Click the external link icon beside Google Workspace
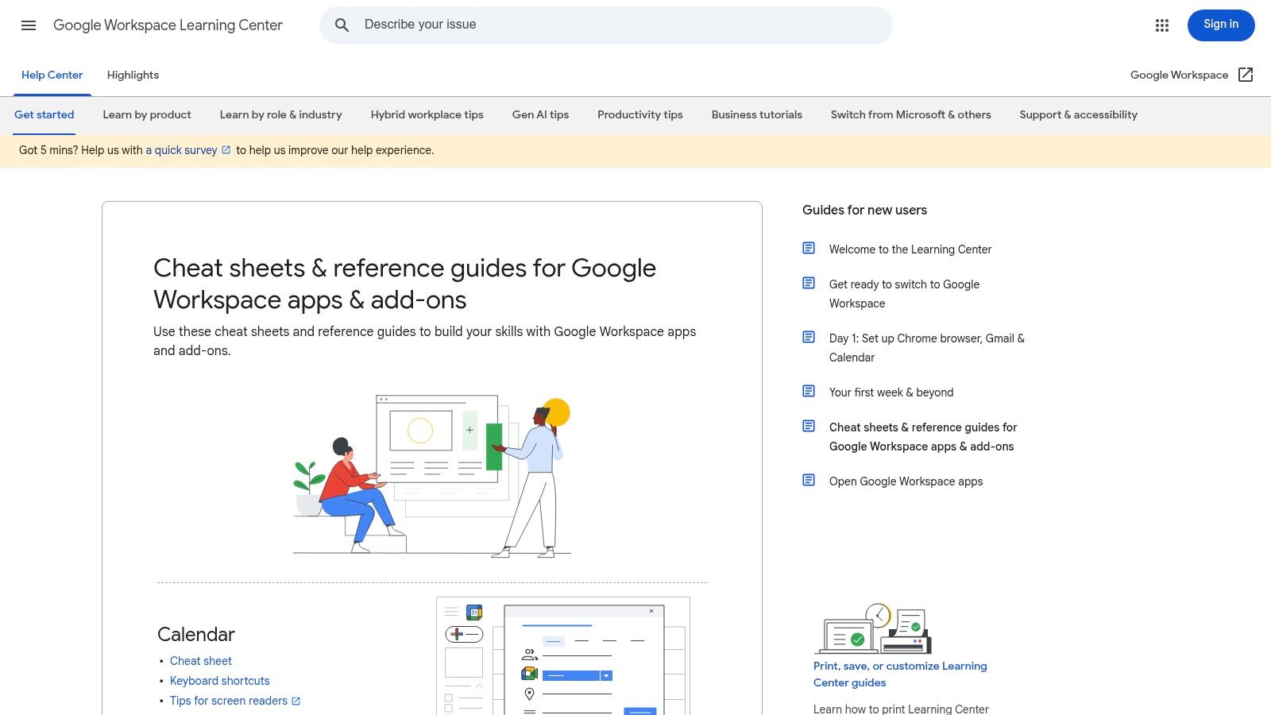Viewport: 1271px width, 715px height. tap(1246, 74)
